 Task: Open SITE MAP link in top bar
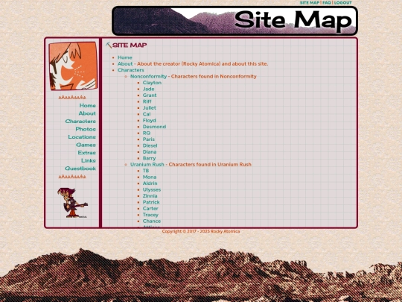[x=310, y=2]
